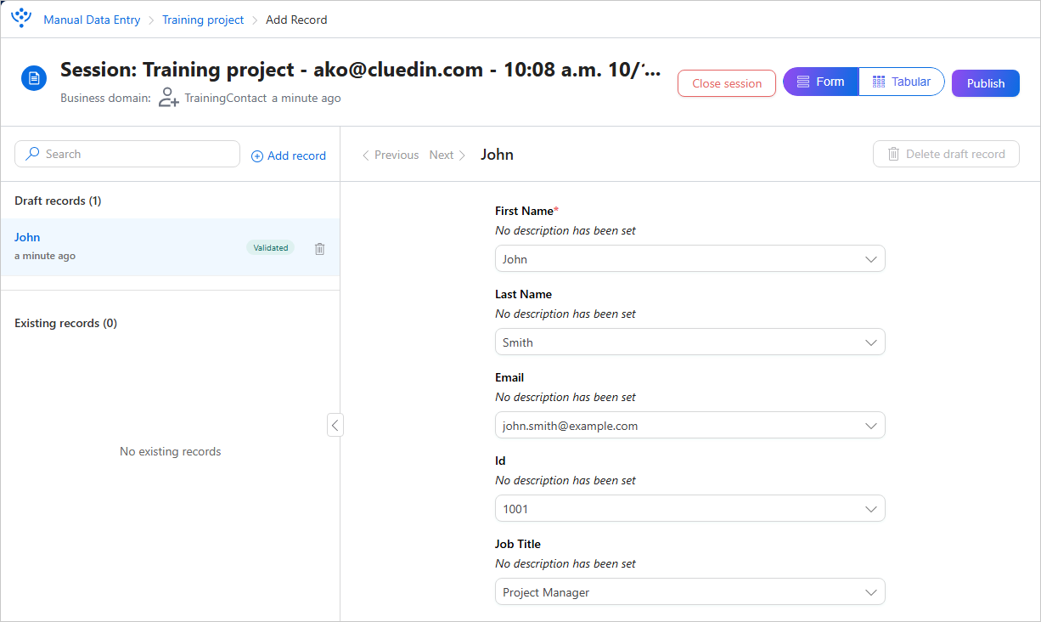Click the session document icon
Image resolution: width=1041 pixels, height=622 pixels.
34,79
